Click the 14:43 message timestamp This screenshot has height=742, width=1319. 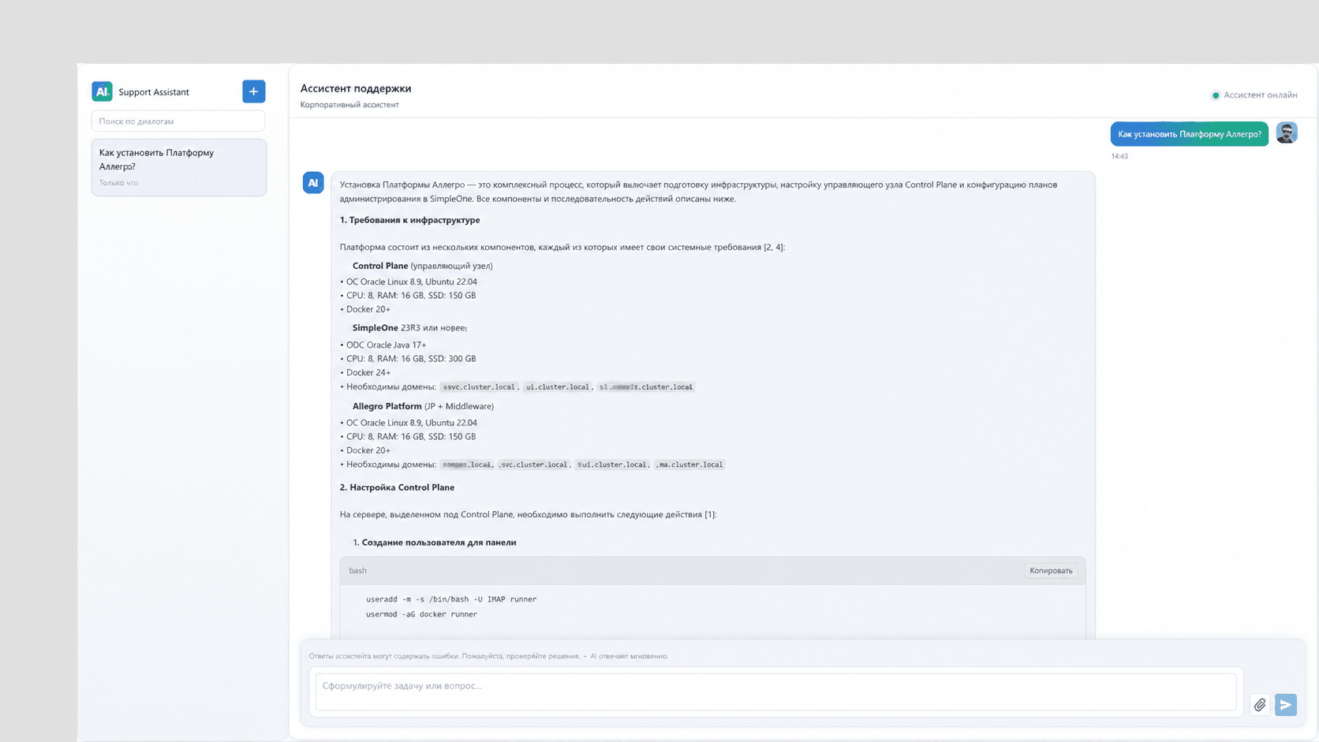pyautogui.click(x=1119, y=156)
